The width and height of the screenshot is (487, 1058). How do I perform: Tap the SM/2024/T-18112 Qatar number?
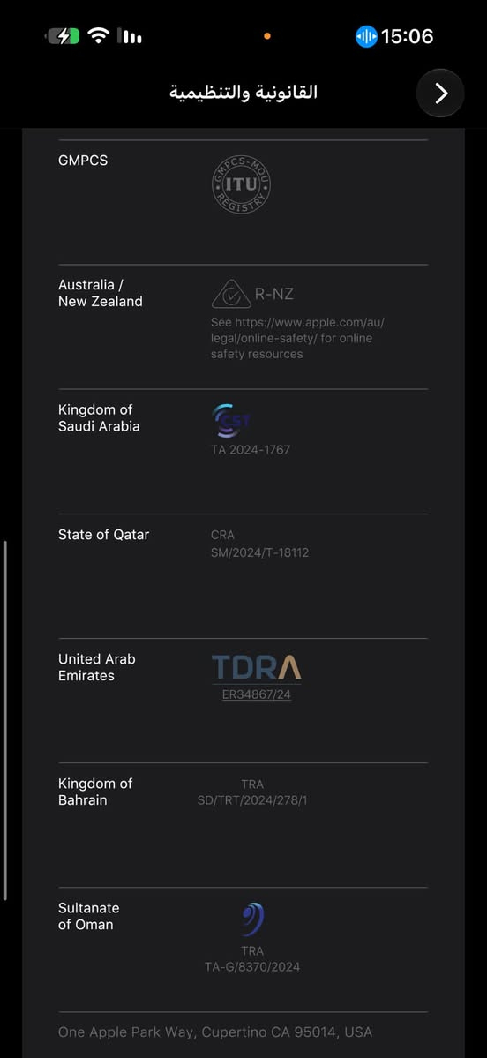click(x=259, y=552)
